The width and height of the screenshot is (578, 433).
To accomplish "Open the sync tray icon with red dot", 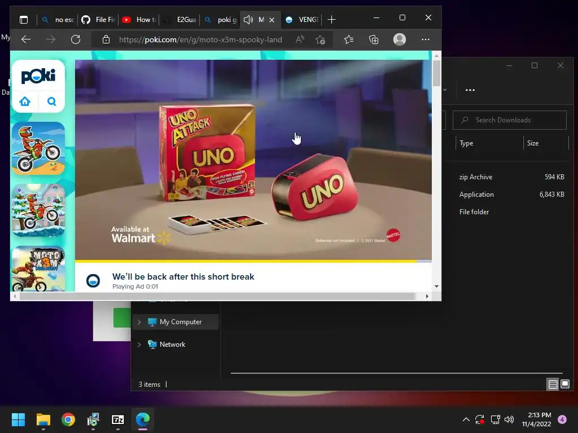I will pos(480,419).
